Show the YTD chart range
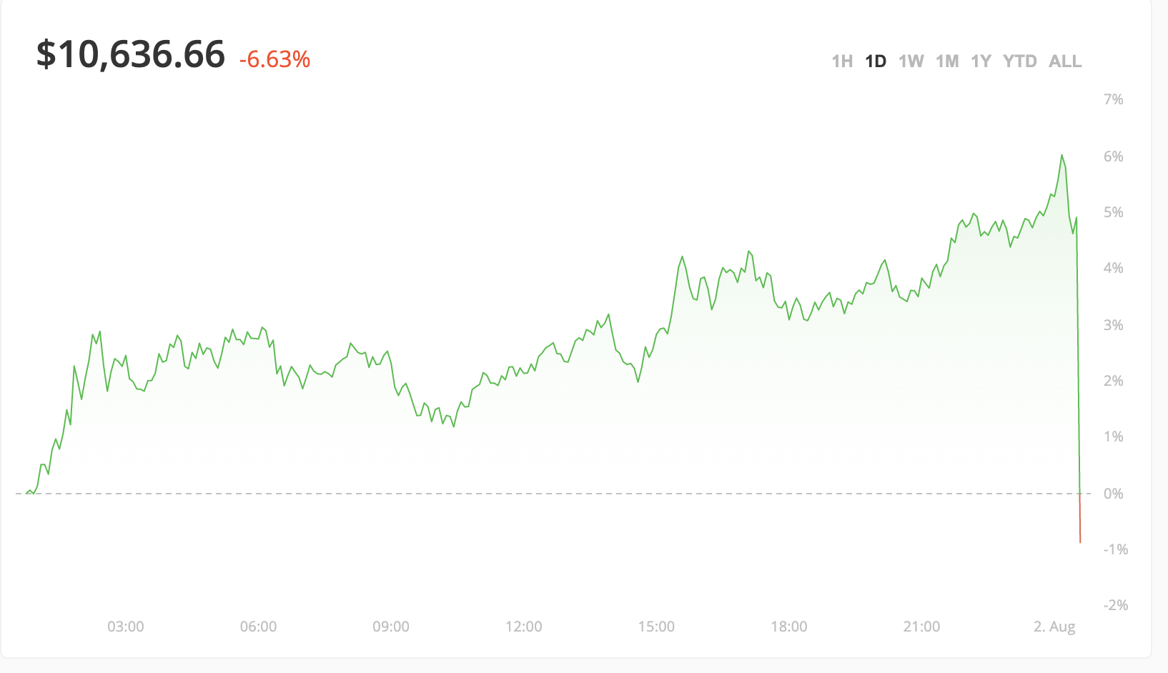This screenshot has width=1168, height=673. click(x=1019, y=61)
